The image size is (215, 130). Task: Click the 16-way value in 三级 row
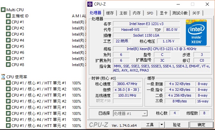tap(203, 101)
